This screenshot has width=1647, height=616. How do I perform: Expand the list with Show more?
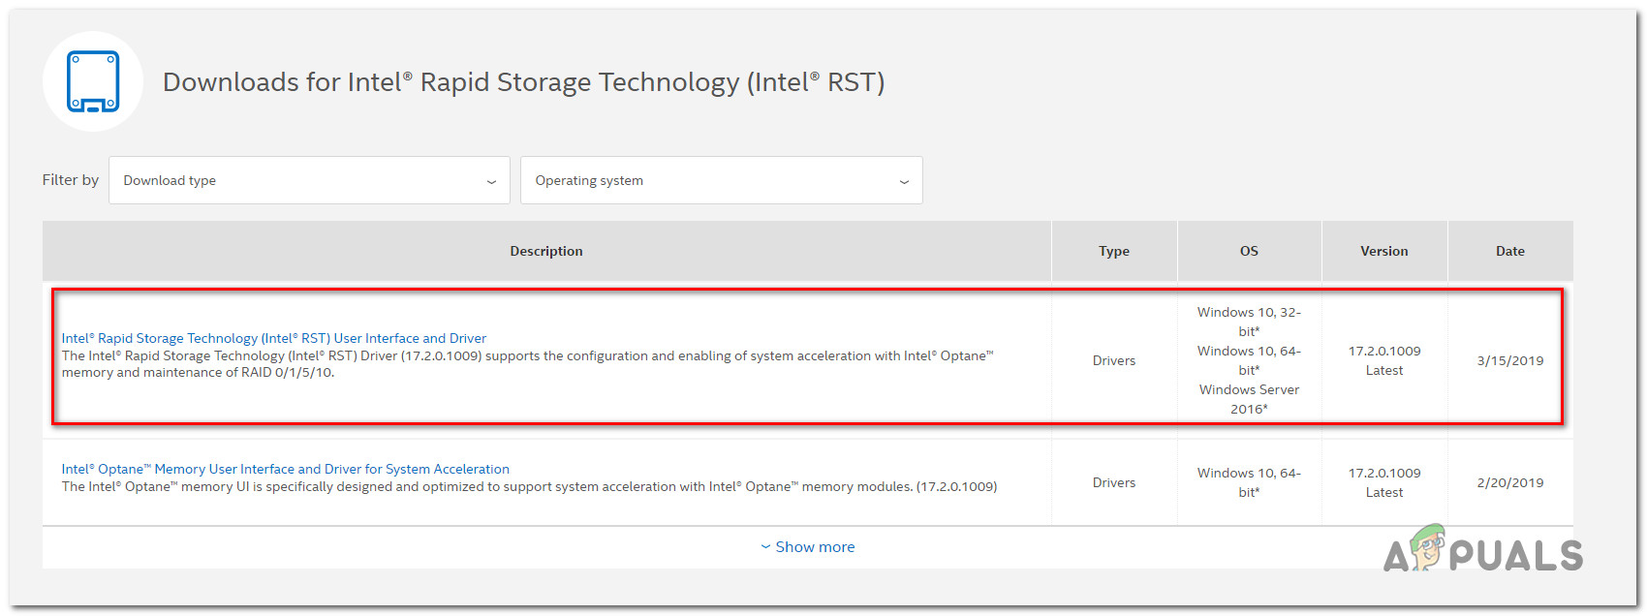[814, 547]
